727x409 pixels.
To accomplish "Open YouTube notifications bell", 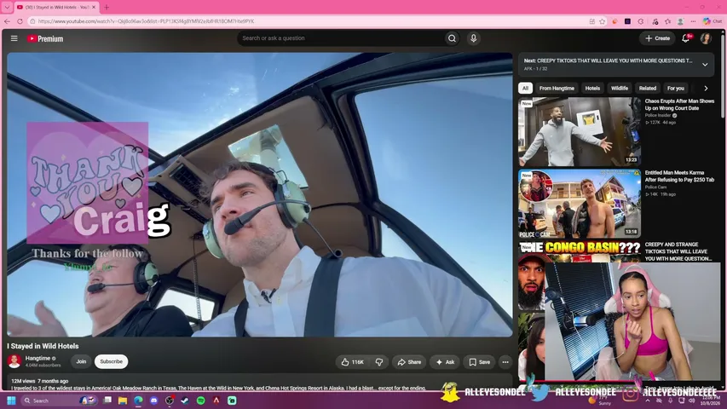I will tap(686, 38).
